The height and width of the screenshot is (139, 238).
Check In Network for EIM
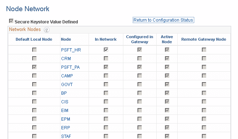pos(106,110)
